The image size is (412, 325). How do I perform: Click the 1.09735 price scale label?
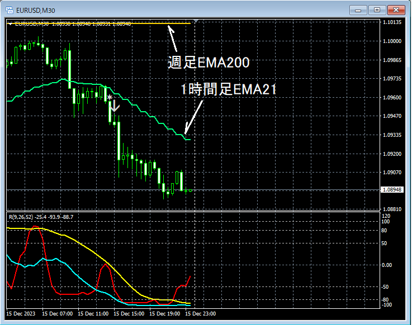tap(392, 79)
